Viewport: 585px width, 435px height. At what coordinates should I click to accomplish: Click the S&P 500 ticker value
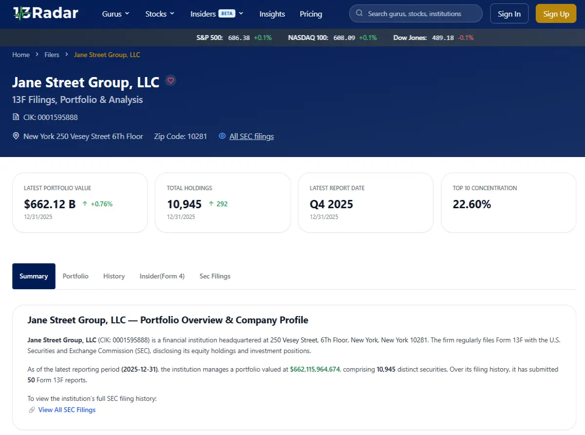click(x=239, y=38)
